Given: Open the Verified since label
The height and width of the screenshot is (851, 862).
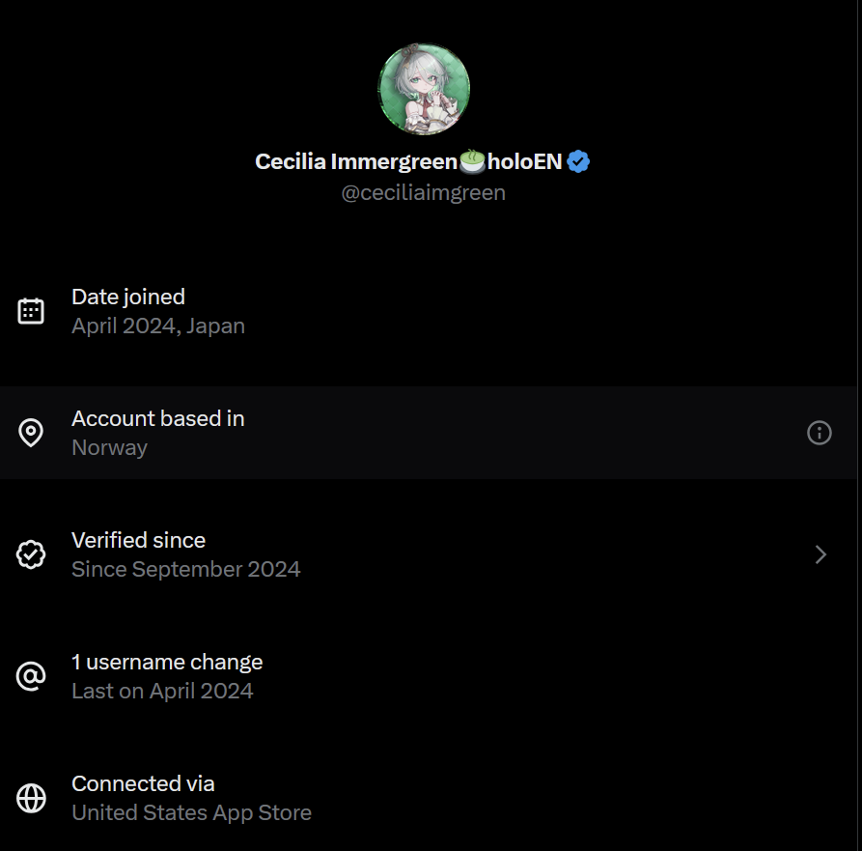Looking at the screenshot, I should [x=138, y=540].
